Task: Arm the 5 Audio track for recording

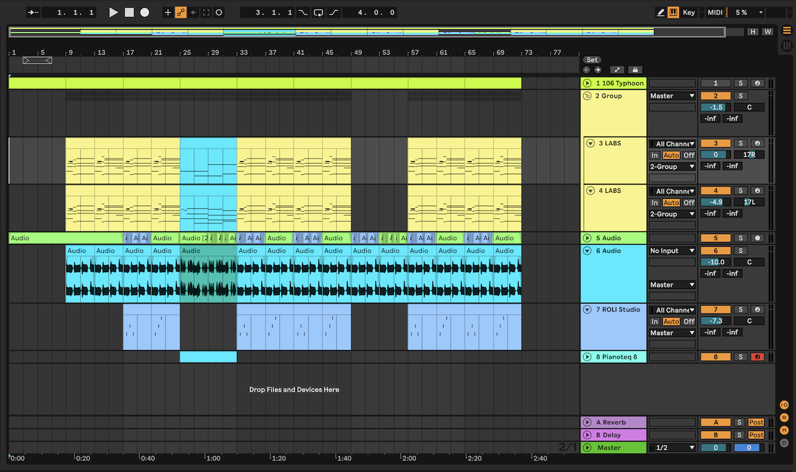Action: tap(757, 238)
